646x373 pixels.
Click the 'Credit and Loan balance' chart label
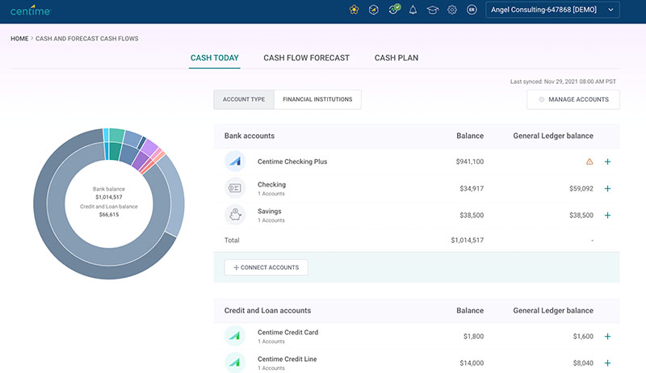pos(109,206)
